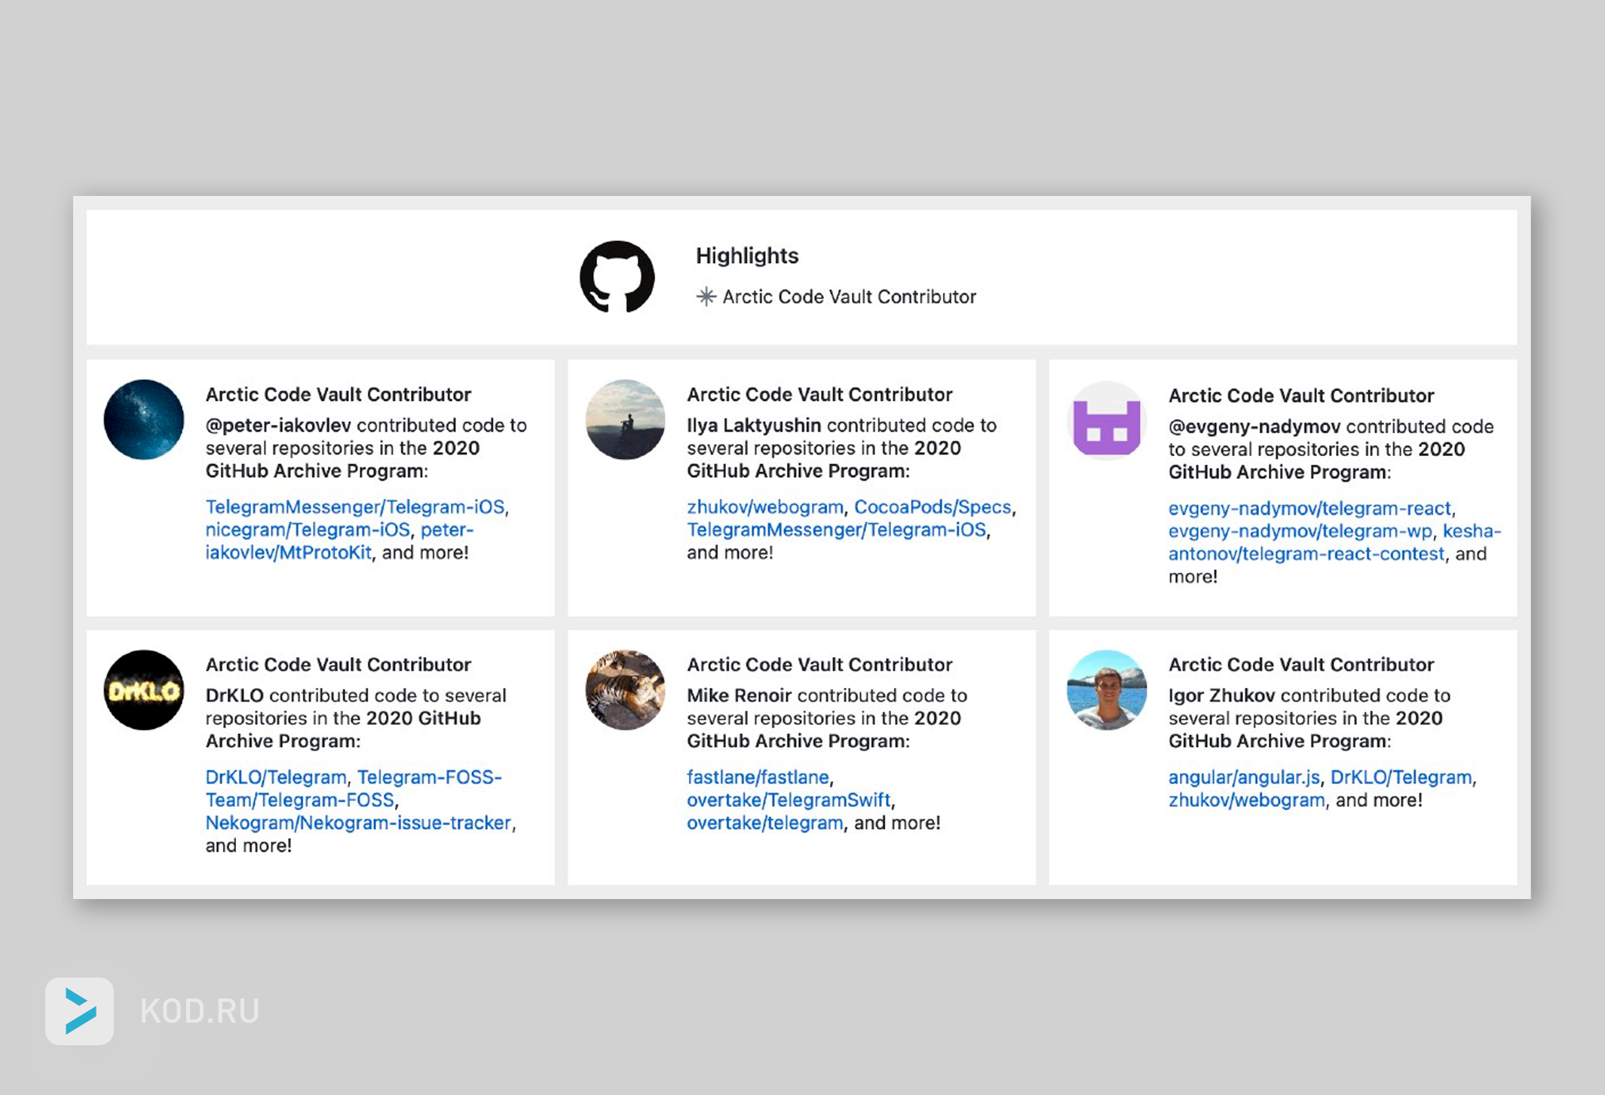Click the Arctic Code Vault Contributor highlight text
This screenshot has height=1095, width=1605.
(849, 296)
